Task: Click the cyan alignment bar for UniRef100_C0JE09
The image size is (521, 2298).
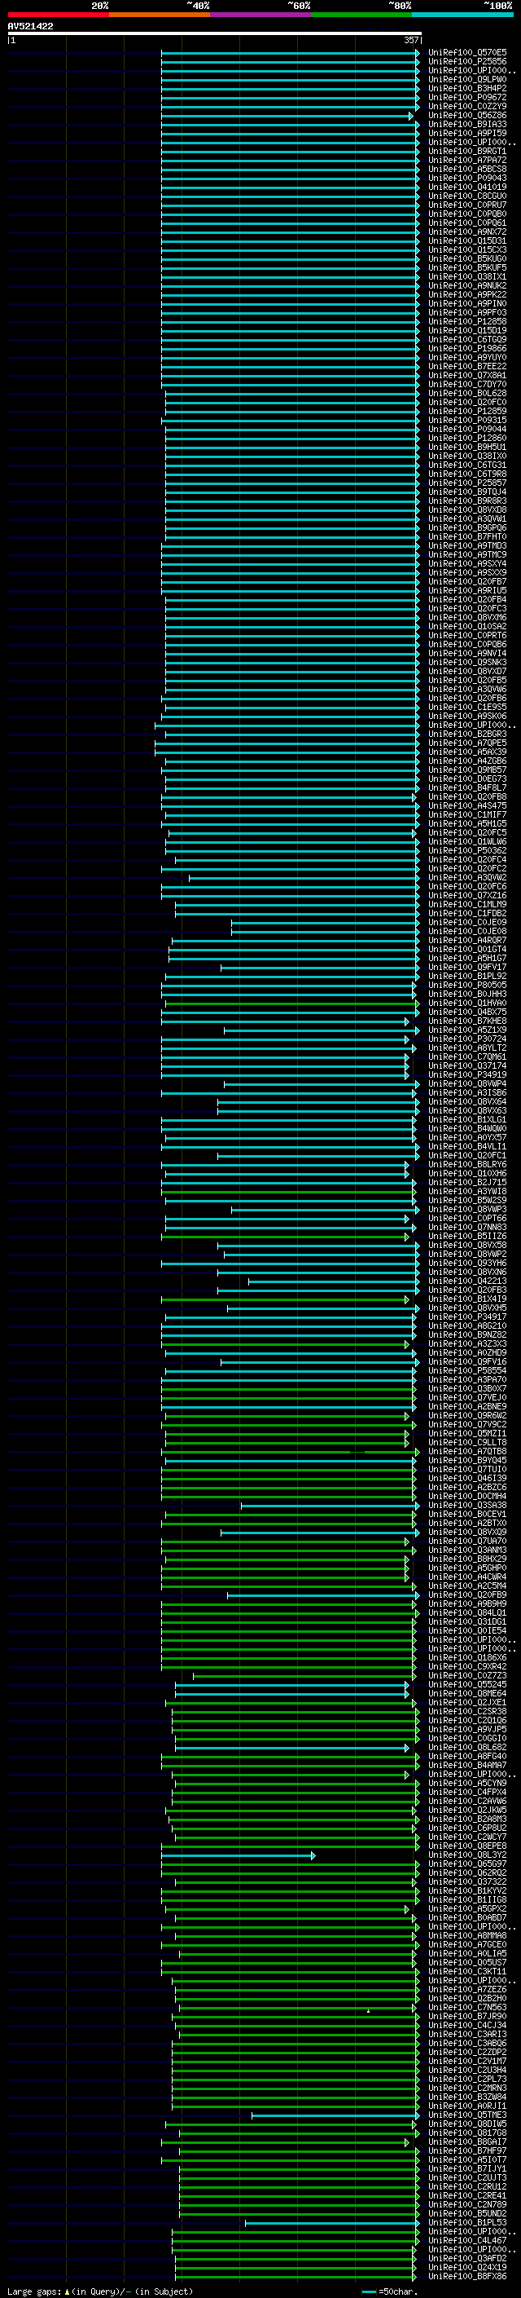Action: (324, 923)
